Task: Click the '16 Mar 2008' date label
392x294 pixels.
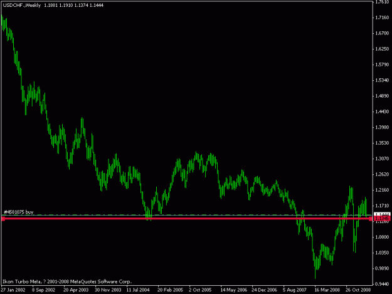Action: pos(327,290)
